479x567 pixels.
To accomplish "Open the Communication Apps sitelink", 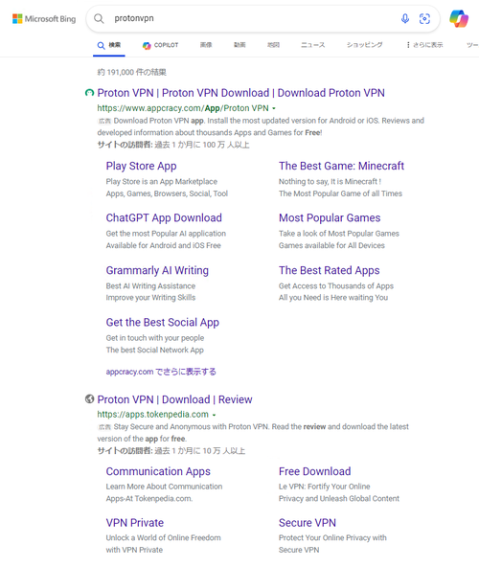I will 158,471.
